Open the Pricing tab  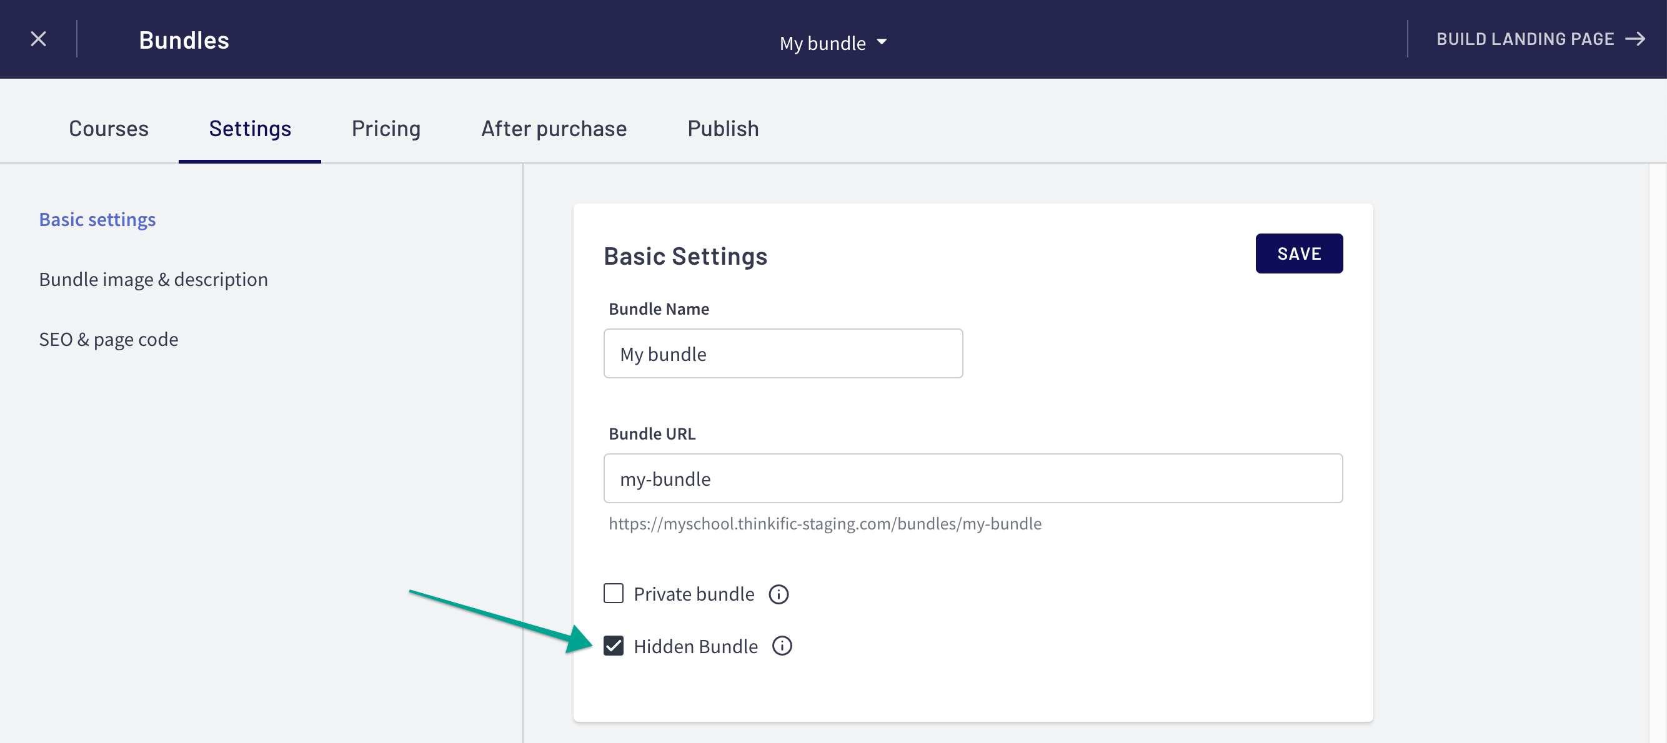click(x=386, y=128)
